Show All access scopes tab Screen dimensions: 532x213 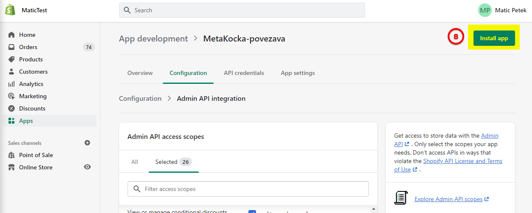(134, 162)
